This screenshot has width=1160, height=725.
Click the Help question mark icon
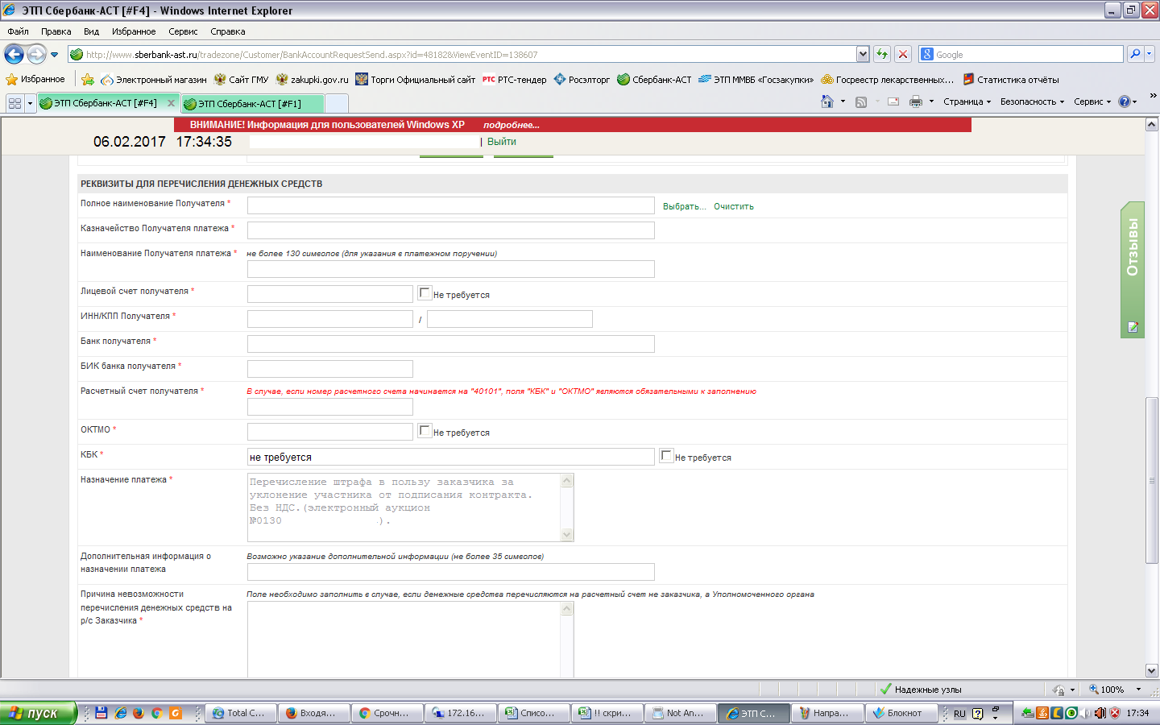(1125, 101)
